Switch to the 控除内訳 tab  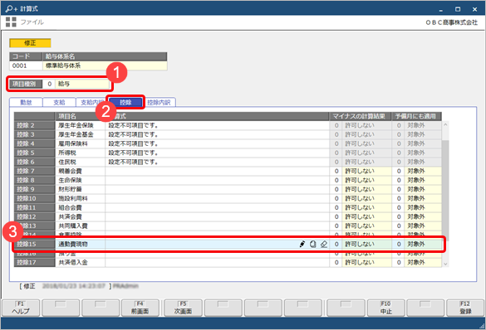coord(159,102)
